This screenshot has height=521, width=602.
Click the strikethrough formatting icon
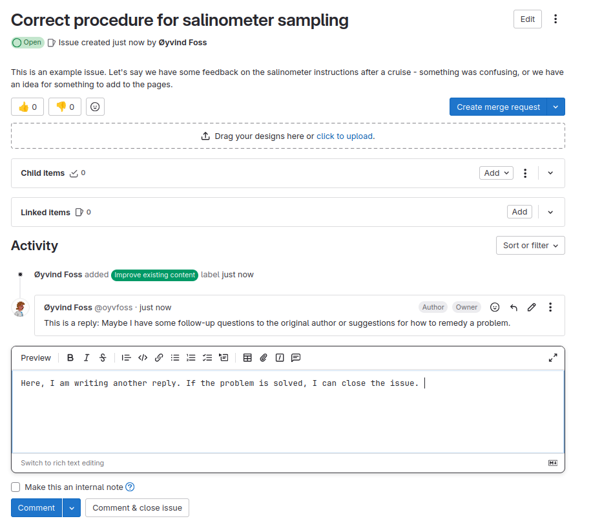(103, 357)
